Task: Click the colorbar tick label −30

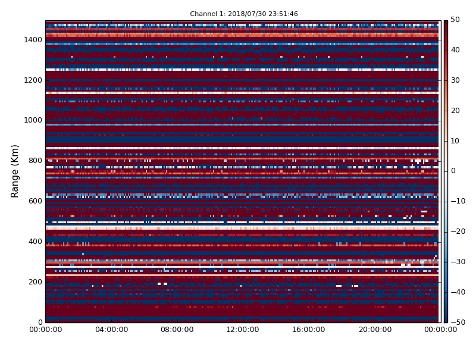Action: tap(458, 262)
